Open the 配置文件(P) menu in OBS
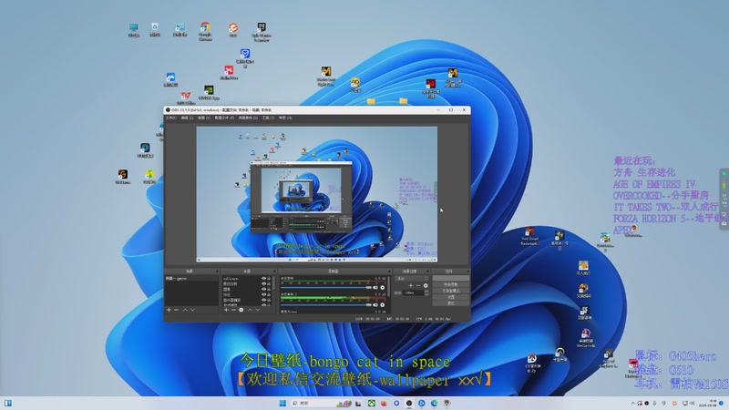Screen dimensions: 729x410 (x=224, y=118)
